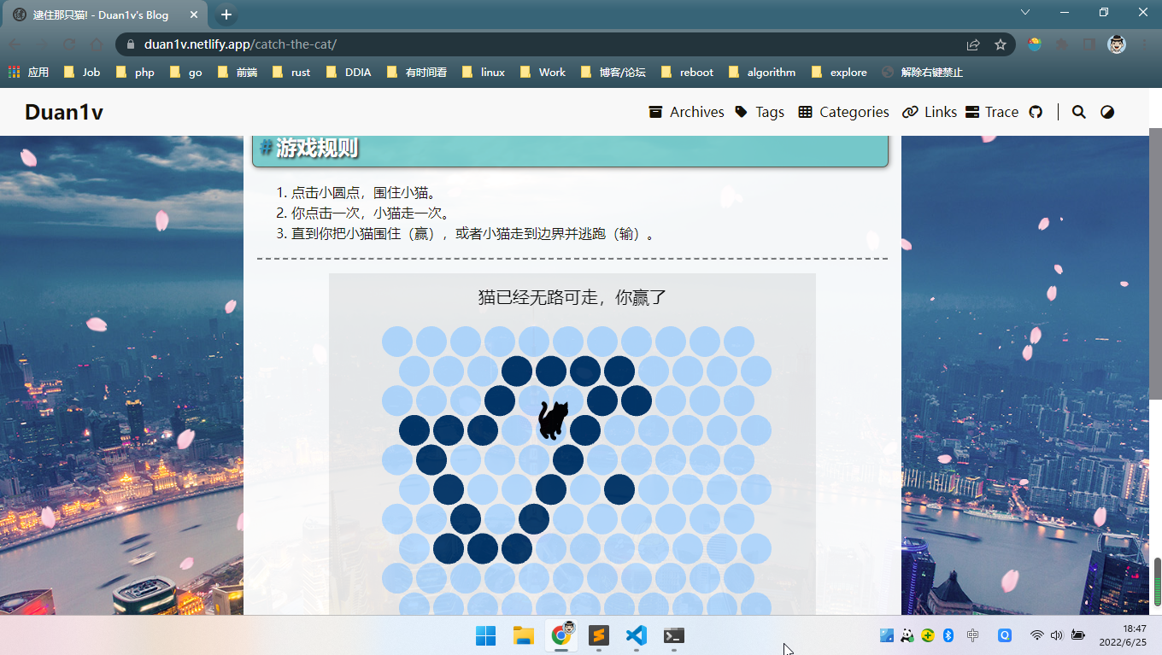Open Wi-Fi network settings in tray
Screen dimensions: 1162x655
pyautogui.click(x=1036, y=635)
